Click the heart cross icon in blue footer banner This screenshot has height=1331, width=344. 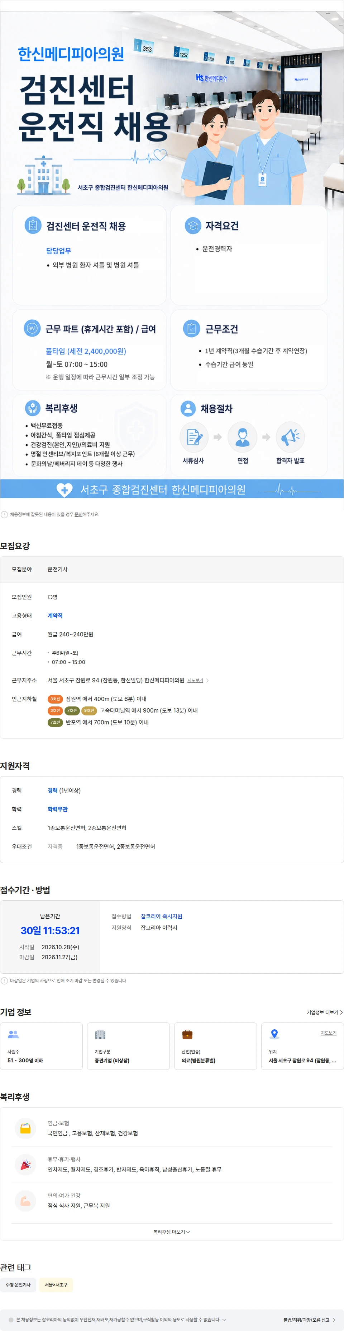click(x=64, y=489)
